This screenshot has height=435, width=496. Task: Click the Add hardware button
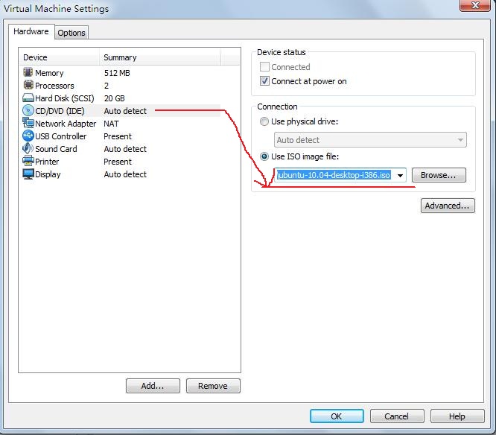[153, 386]
